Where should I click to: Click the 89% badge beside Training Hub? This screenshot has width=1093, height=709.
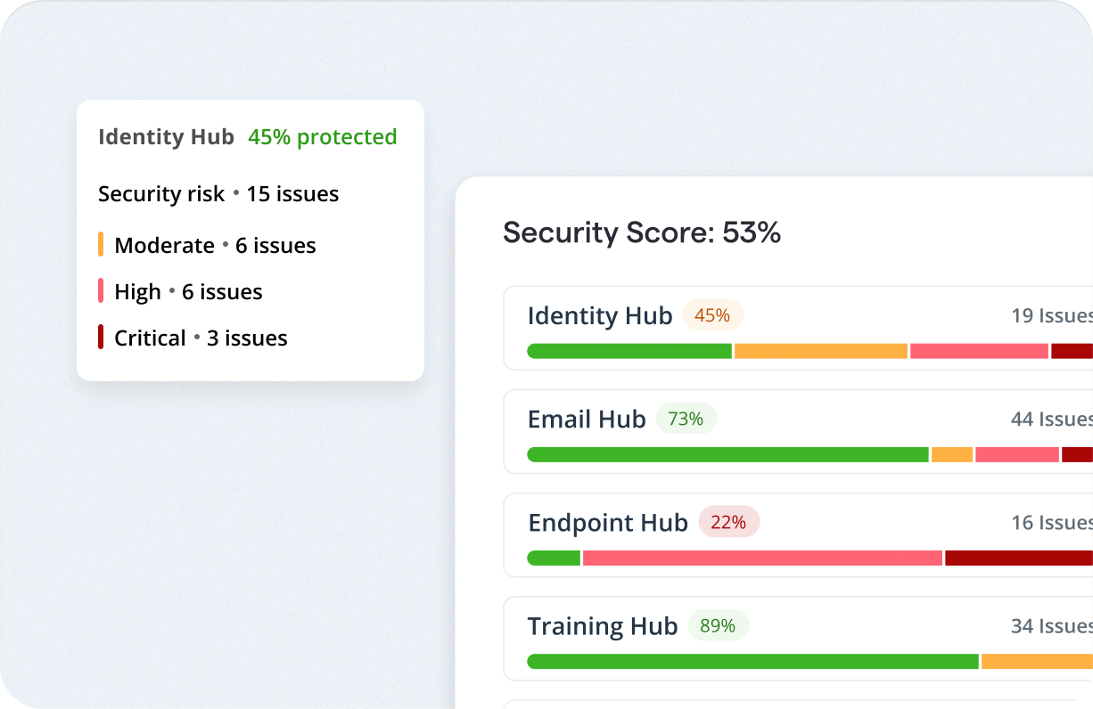point(718,625)
